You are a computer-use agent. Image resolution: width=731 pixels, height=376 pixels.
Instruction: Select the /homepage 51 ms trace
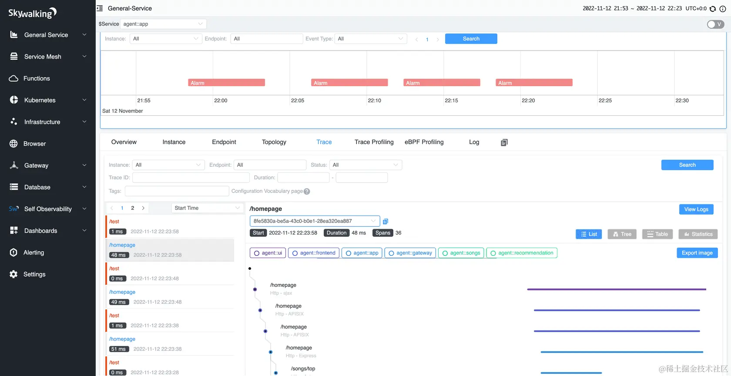point(170,344)
